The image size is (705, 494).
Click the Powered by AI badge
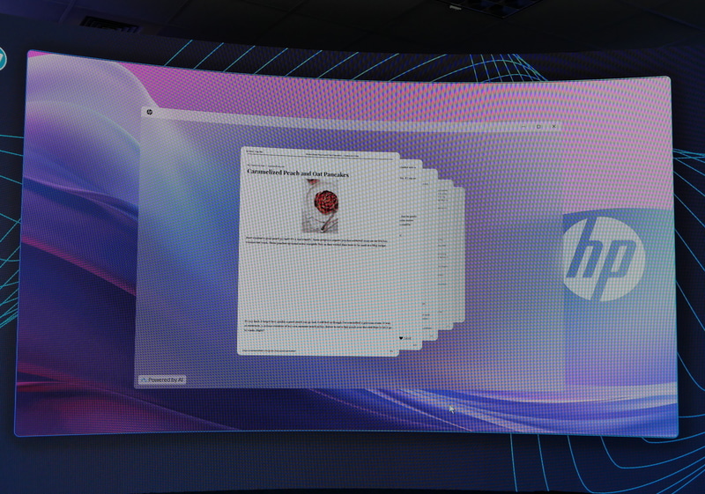162,380
